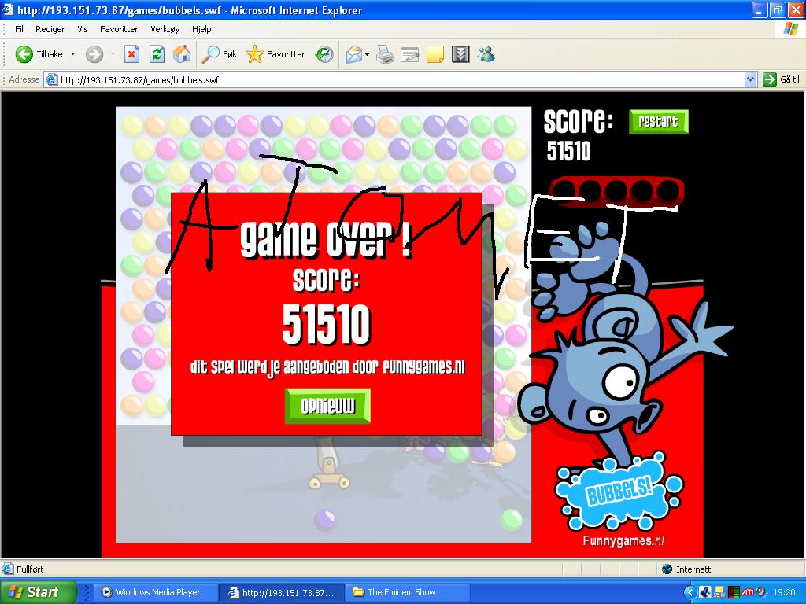
Task: Open the Favoritter star toolbar button
Action: tap(275, 54)
